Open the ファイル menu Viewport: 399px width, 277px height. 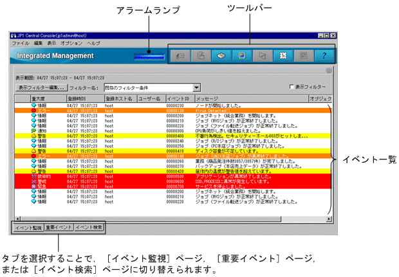(x=21, y=43)
